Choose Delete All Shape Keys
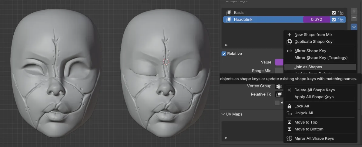The height and width of the screenshot is (147, 362). pos(320,90)
